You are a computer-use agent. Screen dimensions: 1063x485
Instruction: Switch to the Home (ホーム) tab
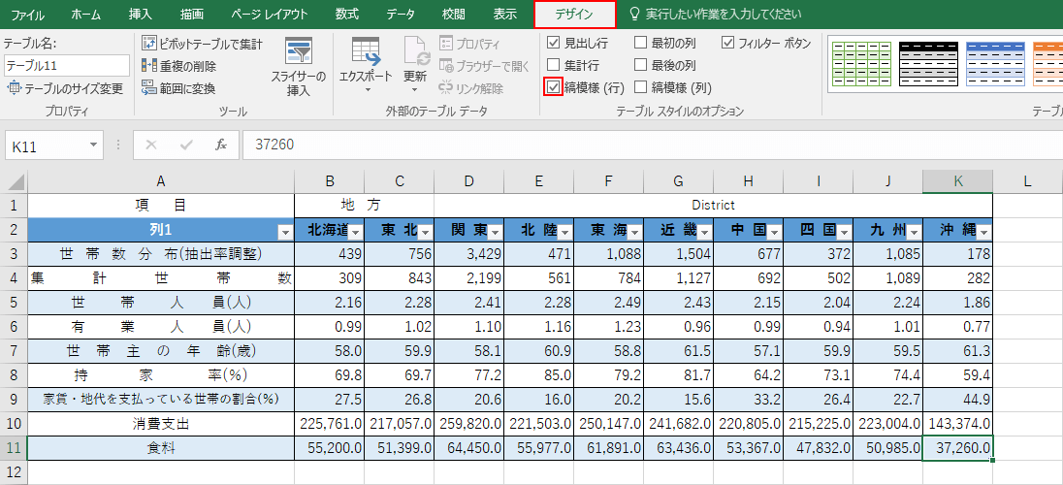pyautogui.click(x=85, y=15)
